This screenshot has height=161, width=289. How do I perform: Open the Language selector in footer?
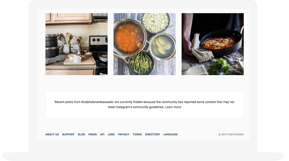[x=171, y=134]
